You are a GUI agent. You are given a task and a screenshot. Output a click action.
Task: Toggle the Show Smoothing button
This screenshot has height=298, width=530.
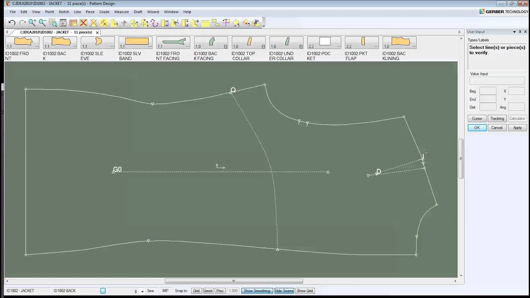click(257, 291)
